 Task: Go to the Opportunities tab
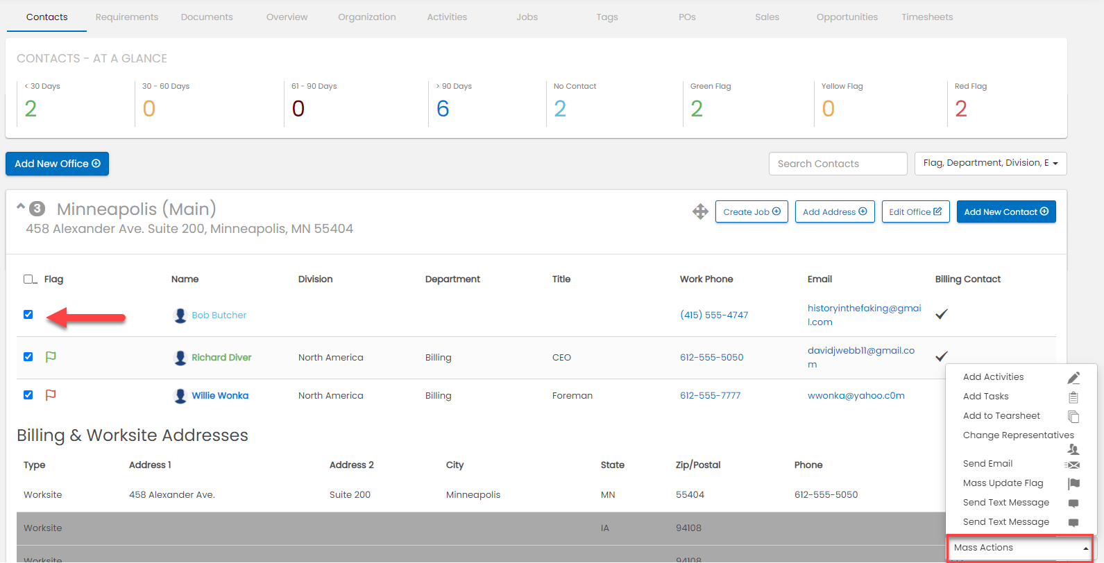[x=847, y=17]
